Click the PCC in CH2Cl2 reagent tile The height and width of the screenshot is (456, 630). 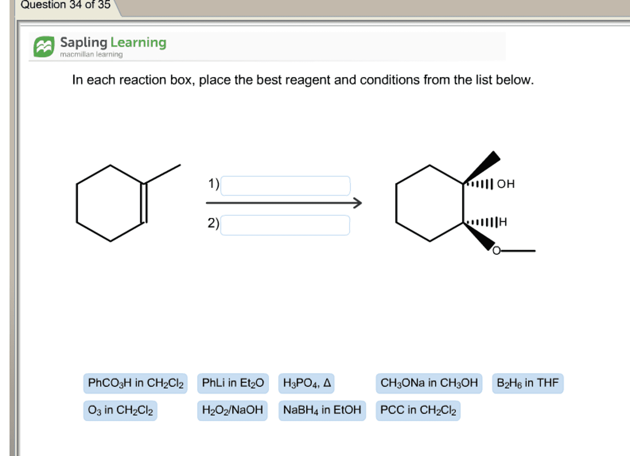pyautogui.click(x=418, y=410)
